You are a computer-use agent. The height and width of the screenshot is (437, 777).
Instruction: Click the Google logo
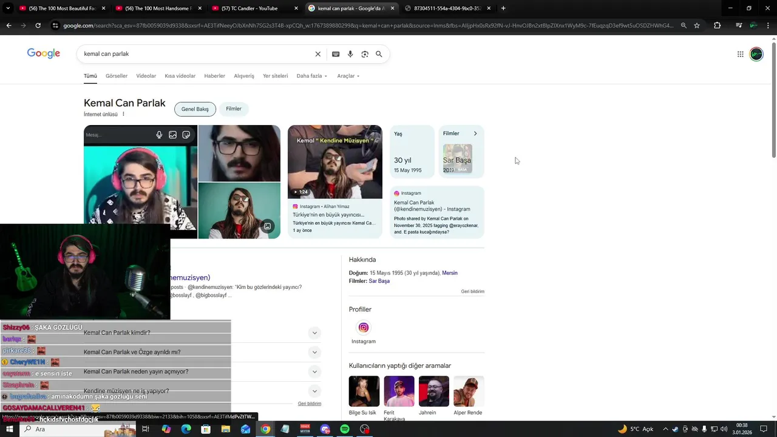point(44,53)
